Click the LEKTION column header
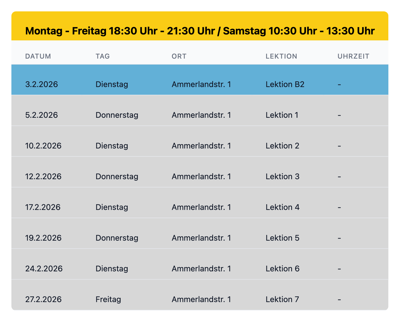 (x=281, y=56)
